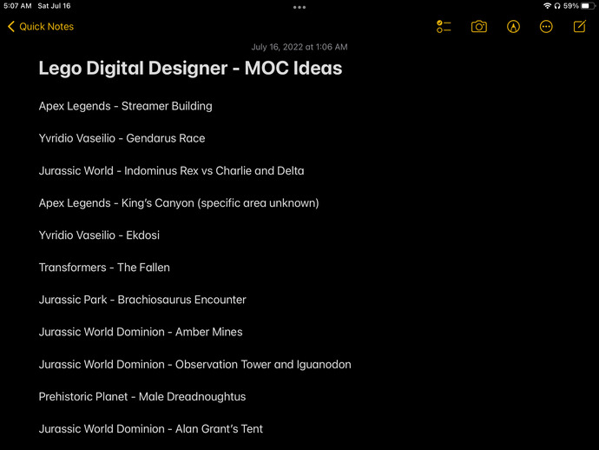Tap the Jurassic World Dominion - Amber Mines line
Screen dimensions: 599x450
(x=141, y=332)
